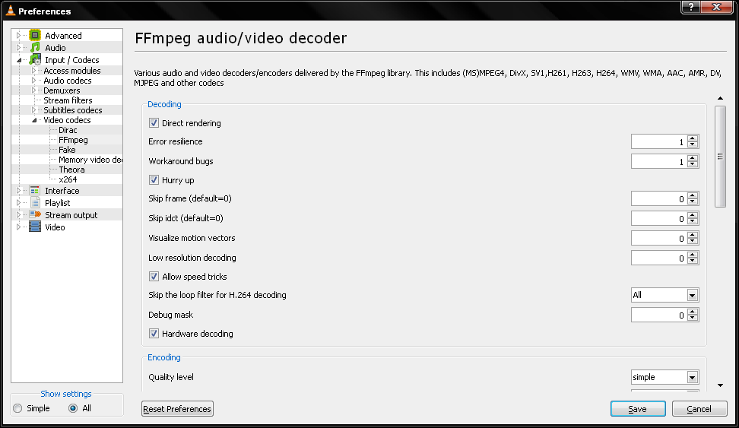Image resolution: width=739 pixels, height=428 pixels.
Task: Click the Audio music note icon
Action: [x=35, y=48]
